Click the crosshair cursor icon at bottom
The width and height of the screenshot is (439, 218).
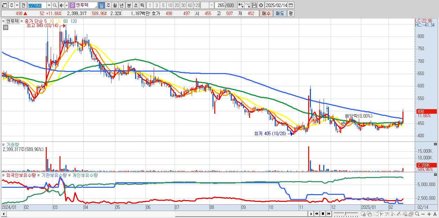382,214
